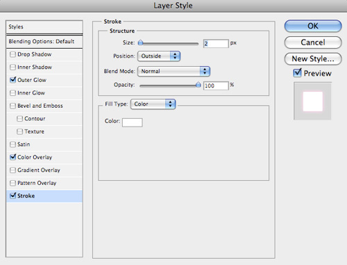Click the style preview thumbnail

point(312,102)
